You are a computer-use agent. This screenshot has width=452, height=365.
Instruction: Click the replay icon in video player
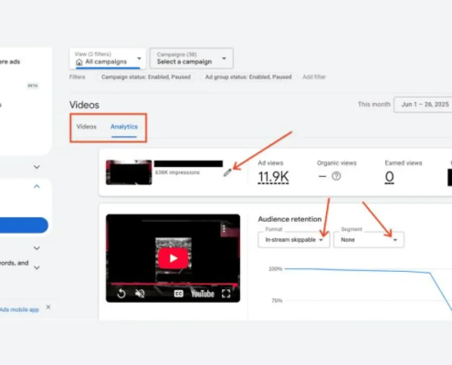pyautogui.click(x=121, y=294)
